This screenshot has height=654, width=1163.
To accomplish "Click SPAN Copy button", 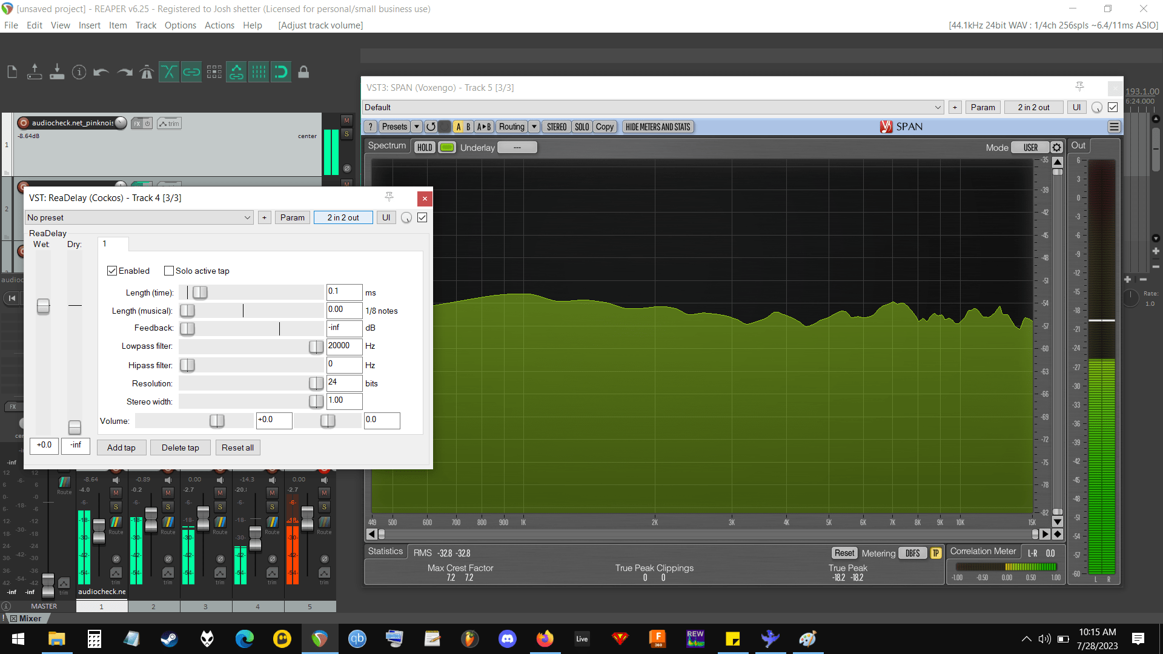I will pyautogui.click(x=604, y=127).
